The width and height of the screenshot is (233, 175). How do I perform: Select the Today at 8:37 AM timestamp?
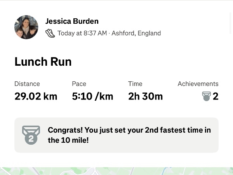tap(82, 33)
